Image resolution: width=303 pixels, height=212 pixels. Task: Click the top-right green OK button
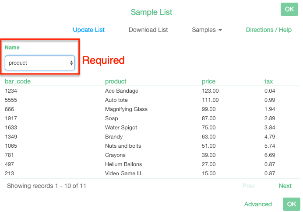[289, 9]
